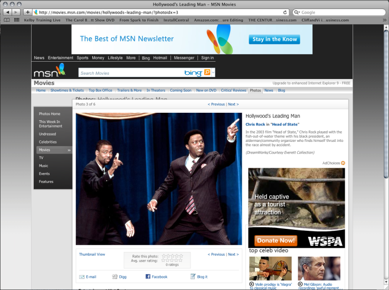
Task: Click the Mel Gibson video thumbnail
Action: pos(319,269)
